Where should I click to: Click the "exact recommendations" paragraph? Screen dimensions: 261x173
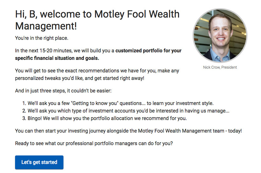pos(97,71)
